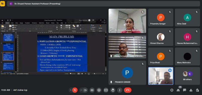Screen dimensions: 202x95
Task: Toggle the camera on or off
Action: 85,90
